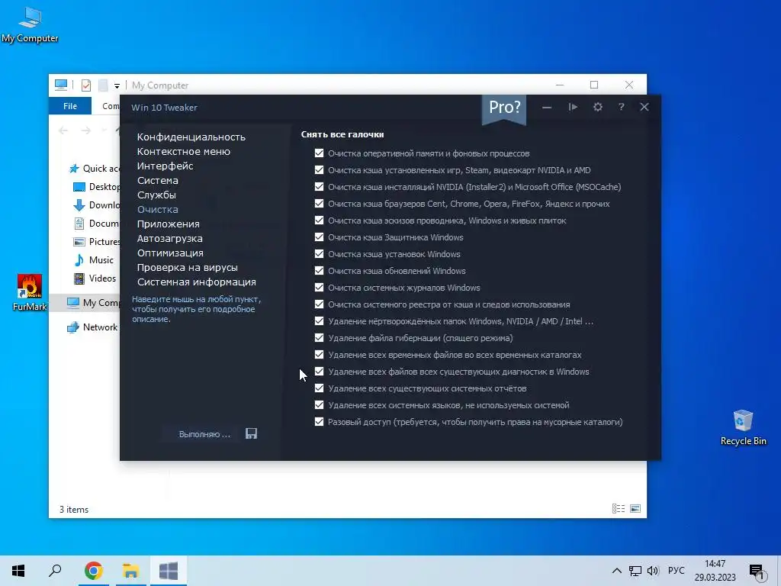This screenshot has width=781, height=586.
Task: Select Downloads in Explorer sidebar
Action: coord(97,204)
